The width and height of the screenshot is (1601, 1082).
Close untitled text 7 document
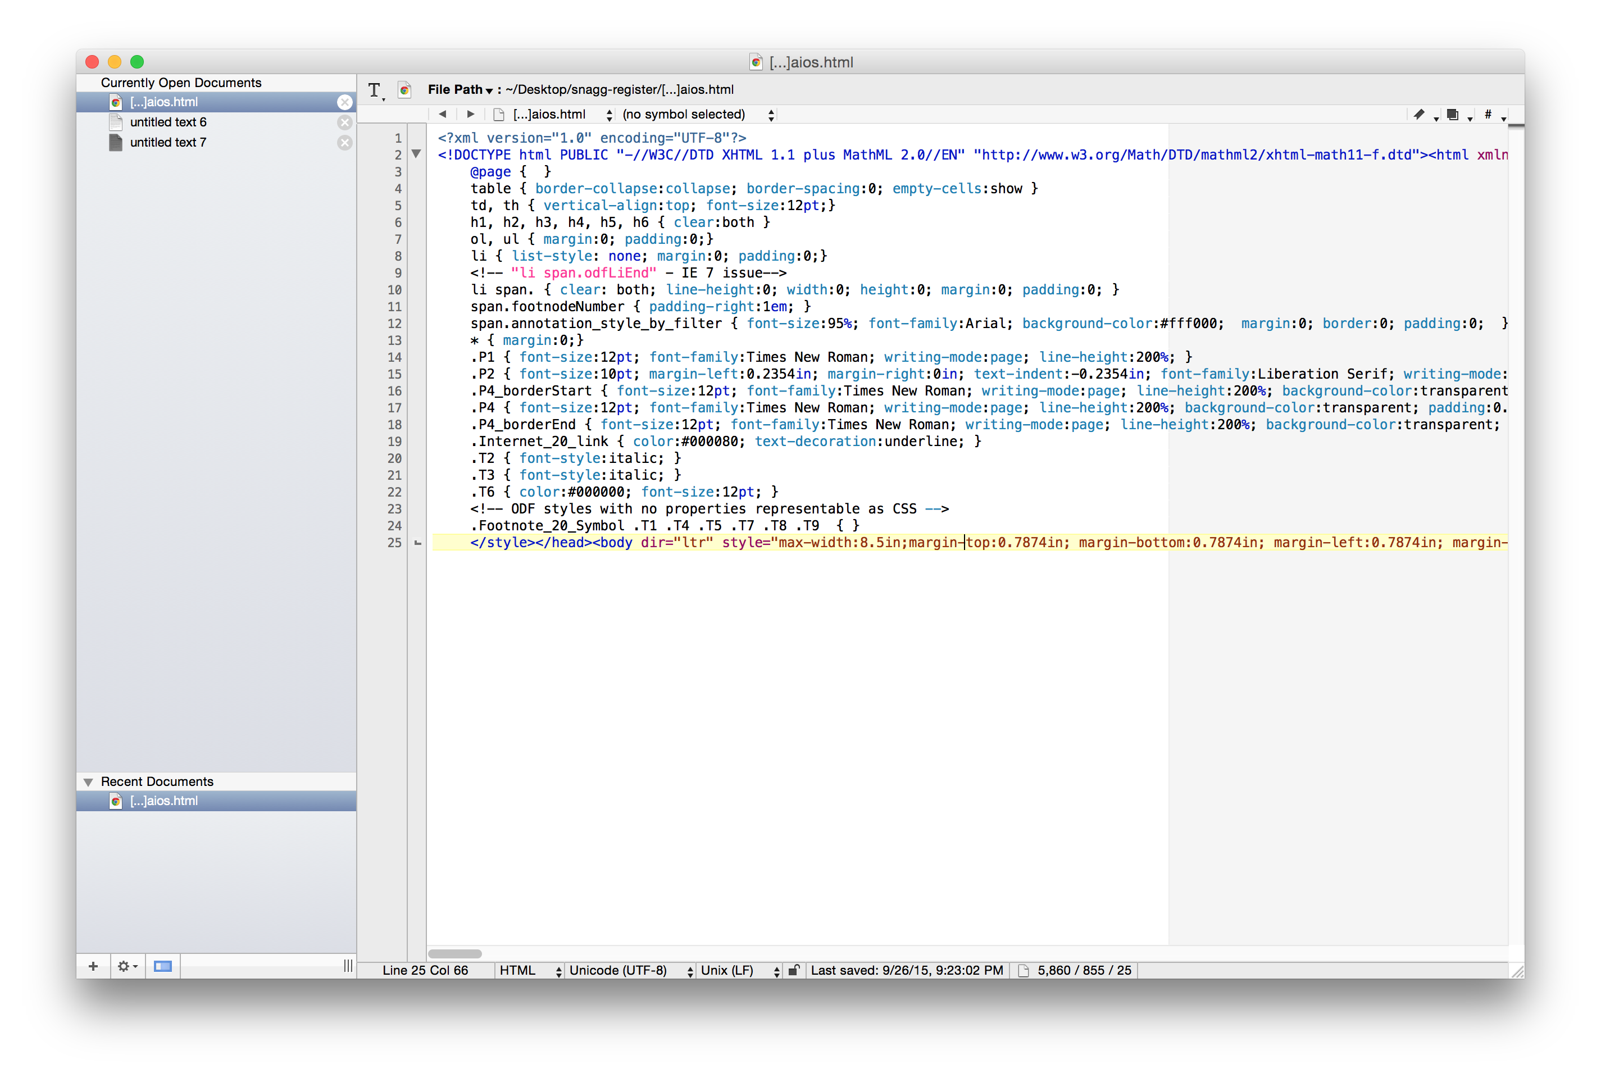(x=345, y=143)
